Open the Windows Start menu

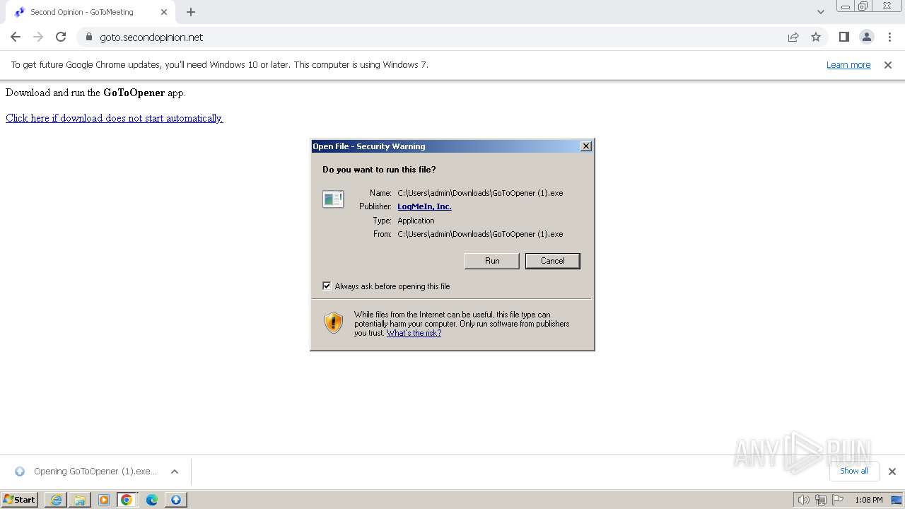tap(19, 500)
